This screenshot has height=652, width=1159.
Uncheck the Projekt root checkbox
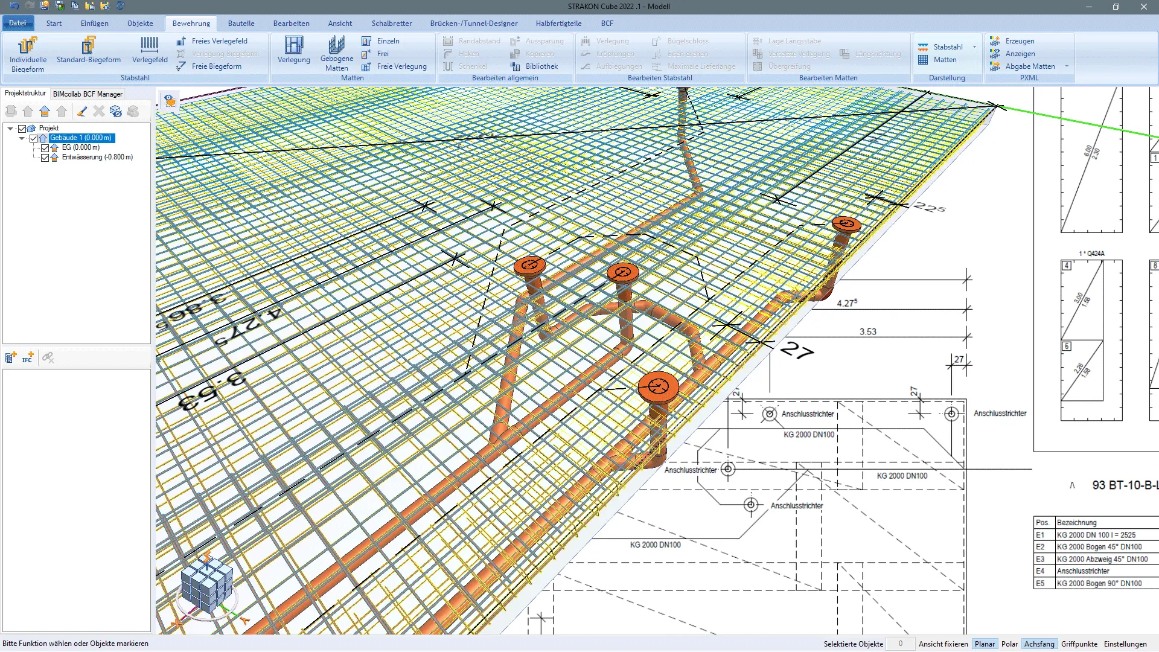(x=22, y=129)
